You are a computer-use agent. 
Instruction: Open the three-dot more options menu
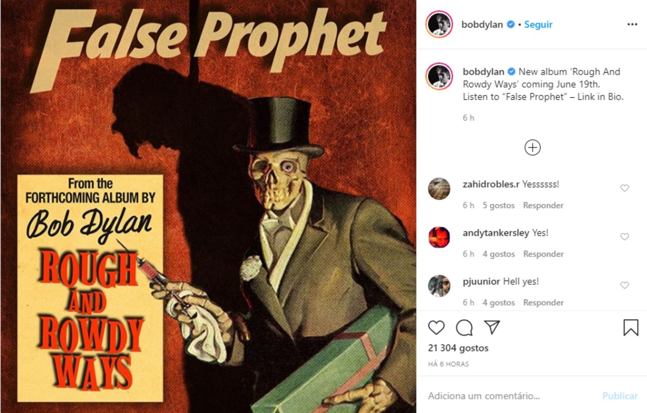[x=632, y=24]
